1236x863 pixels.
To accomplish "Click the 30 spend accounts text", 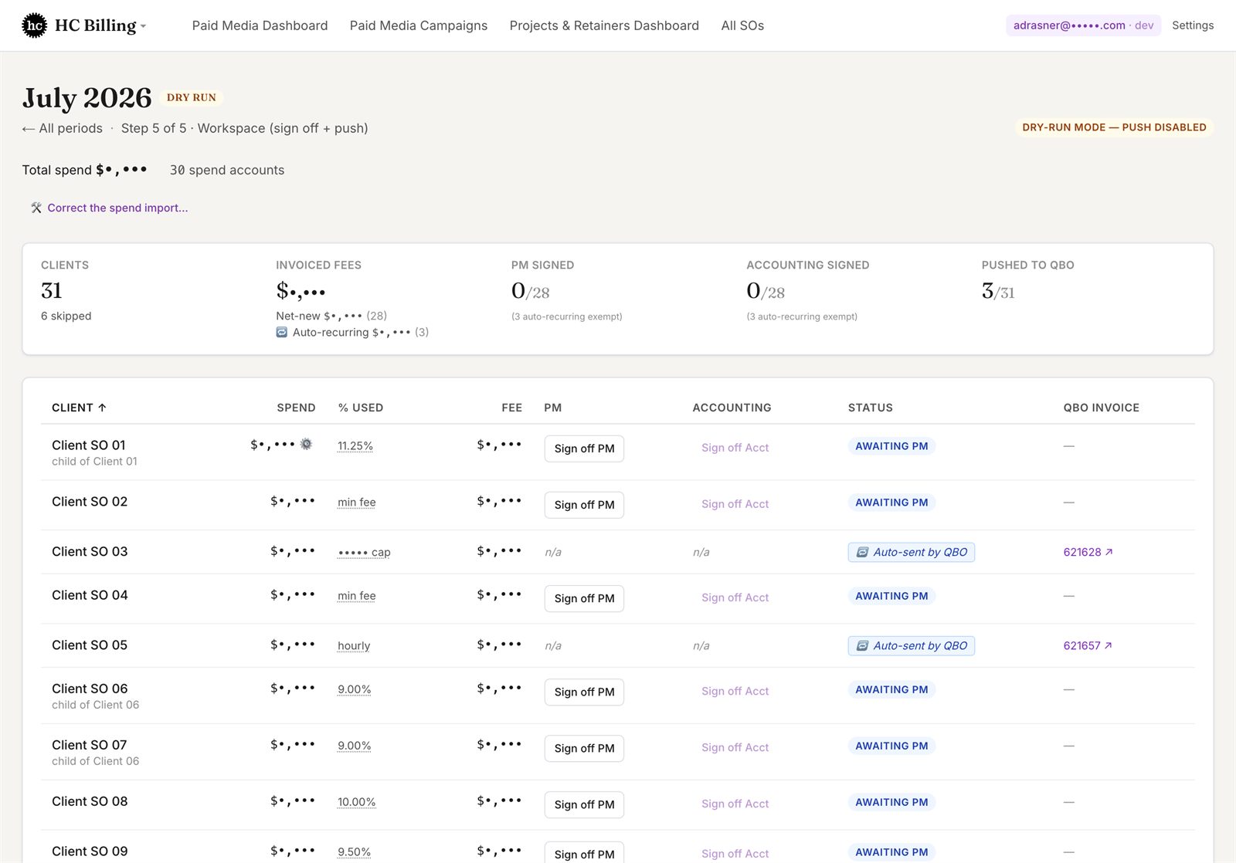I will click(227, 170).
